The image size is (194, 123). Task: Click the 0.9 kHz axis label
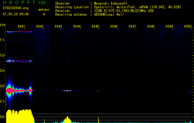pos(2,71)
